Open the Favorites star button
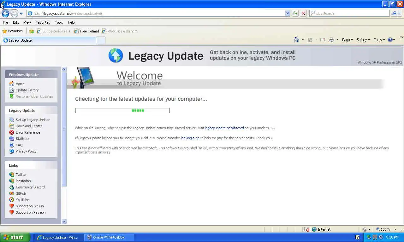This screenshot has width=404, height=242. click(12, 31)
